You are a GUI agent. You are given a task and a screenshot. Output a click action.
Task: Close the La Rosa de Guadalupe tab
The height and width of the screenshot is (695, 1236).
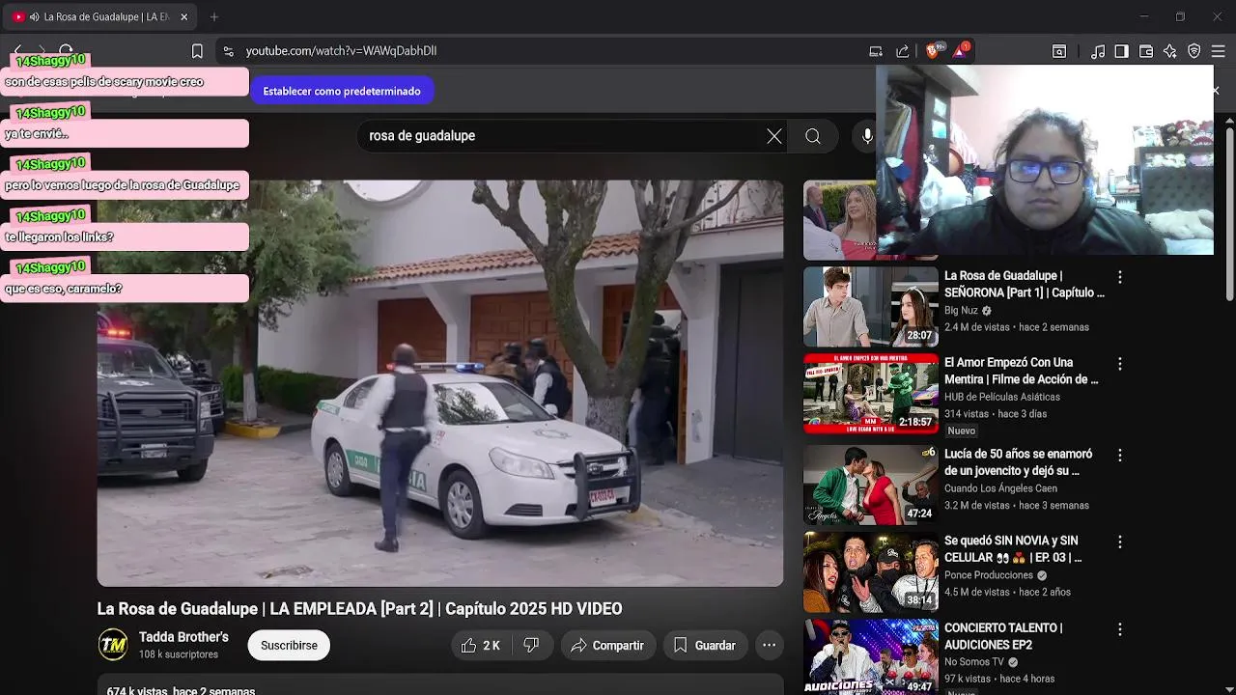click(x=184, y=16)
